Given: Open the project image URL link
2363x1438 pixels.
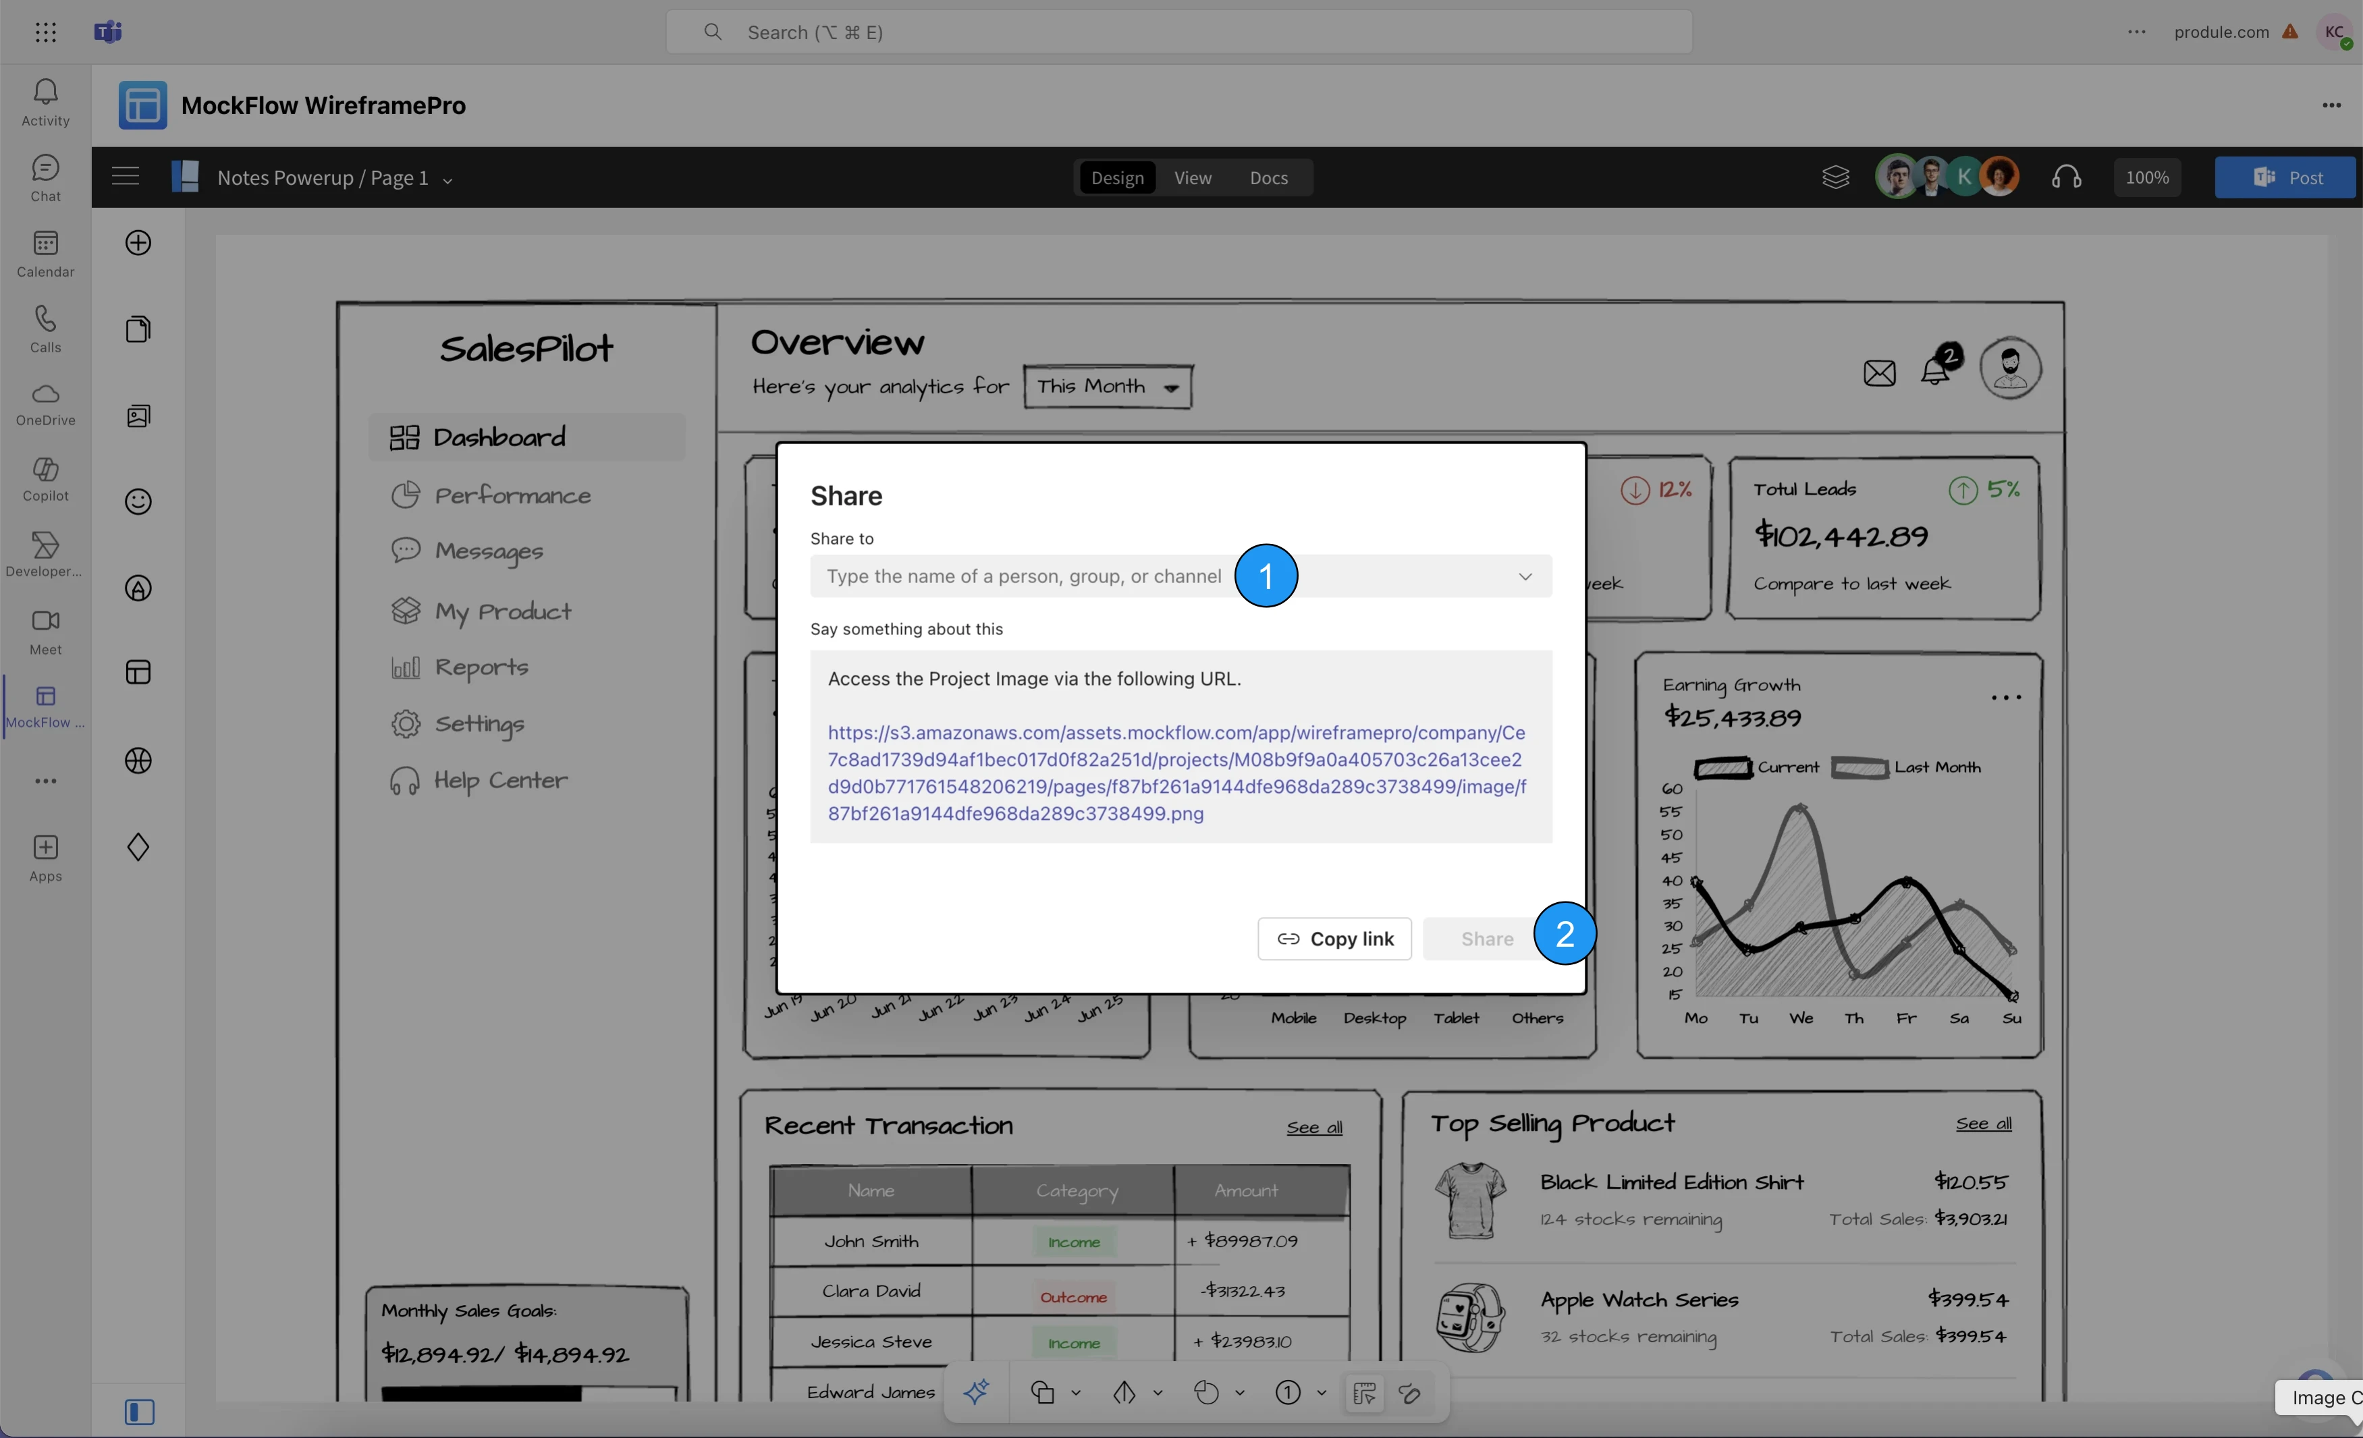Looking at the screenshot, I should (1176, 773).
